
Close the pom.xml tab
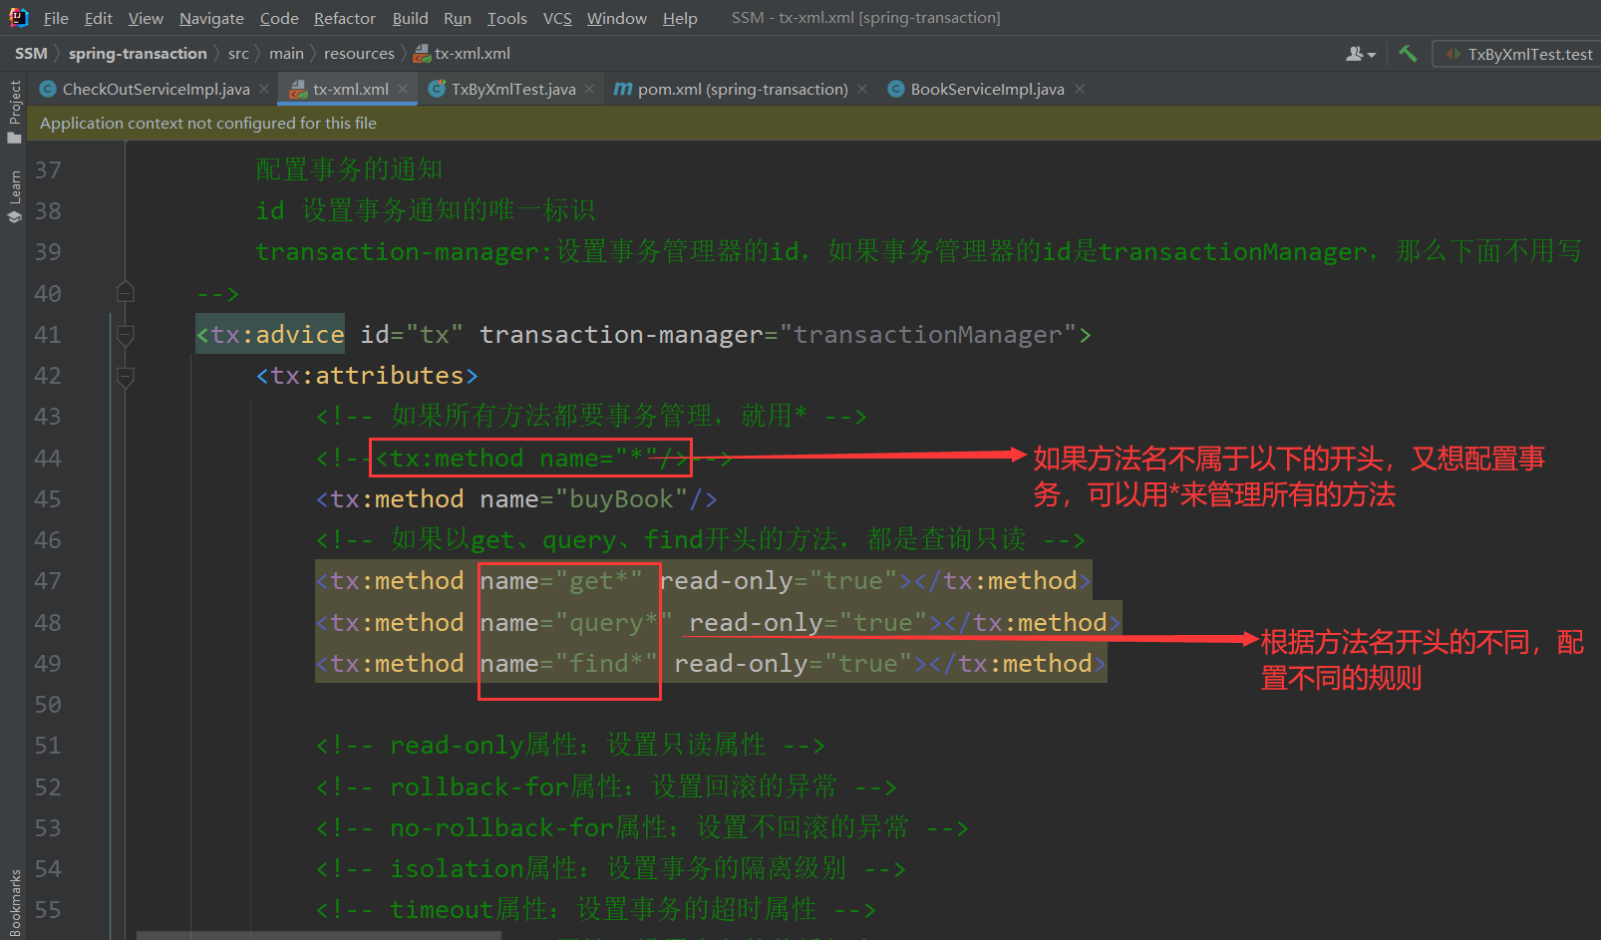tap(862, 89)
